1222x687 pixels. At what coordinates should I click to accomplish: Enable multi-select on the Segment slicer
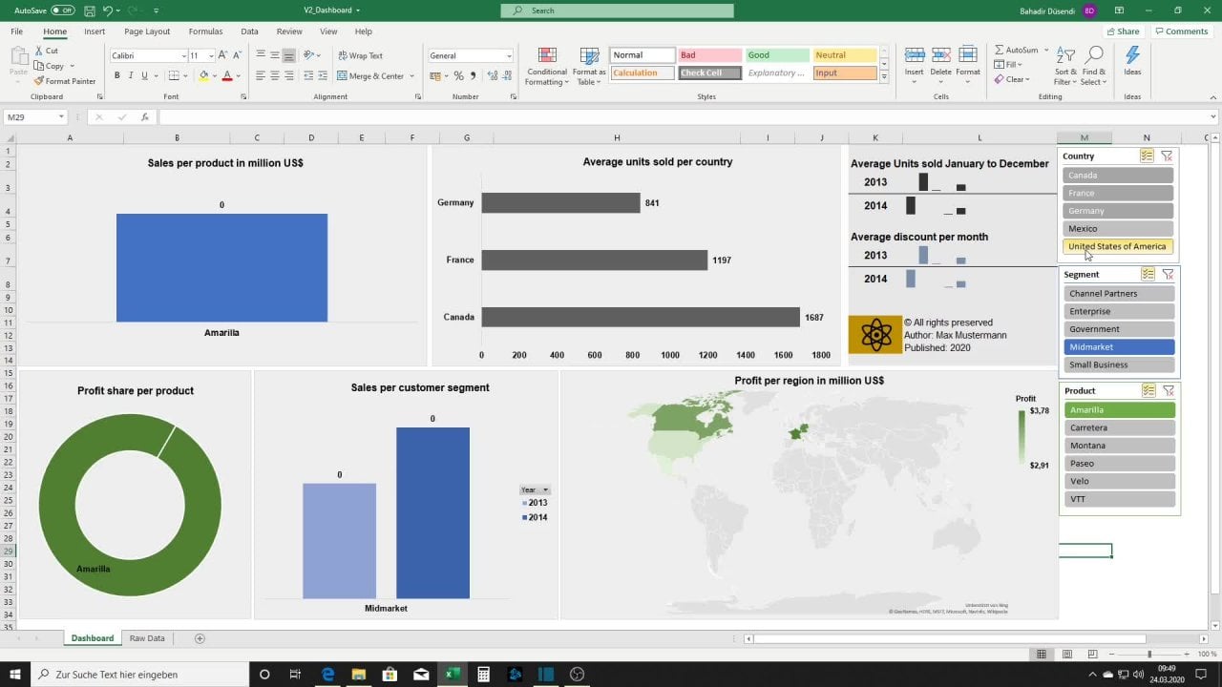click(x=1148, y=275)
